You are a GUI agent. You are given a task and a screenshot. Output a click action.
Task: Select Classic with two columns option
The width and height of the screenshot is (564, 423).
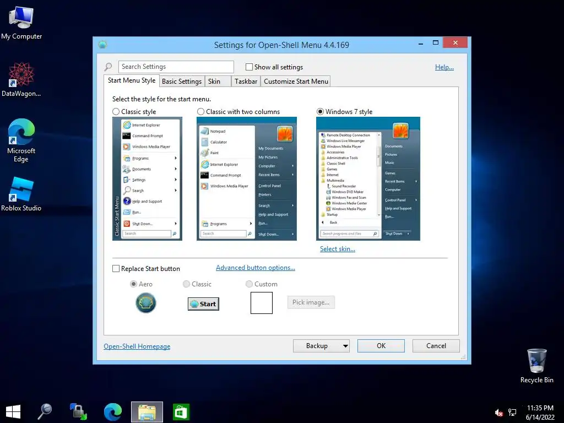click(x=200, y=112)
